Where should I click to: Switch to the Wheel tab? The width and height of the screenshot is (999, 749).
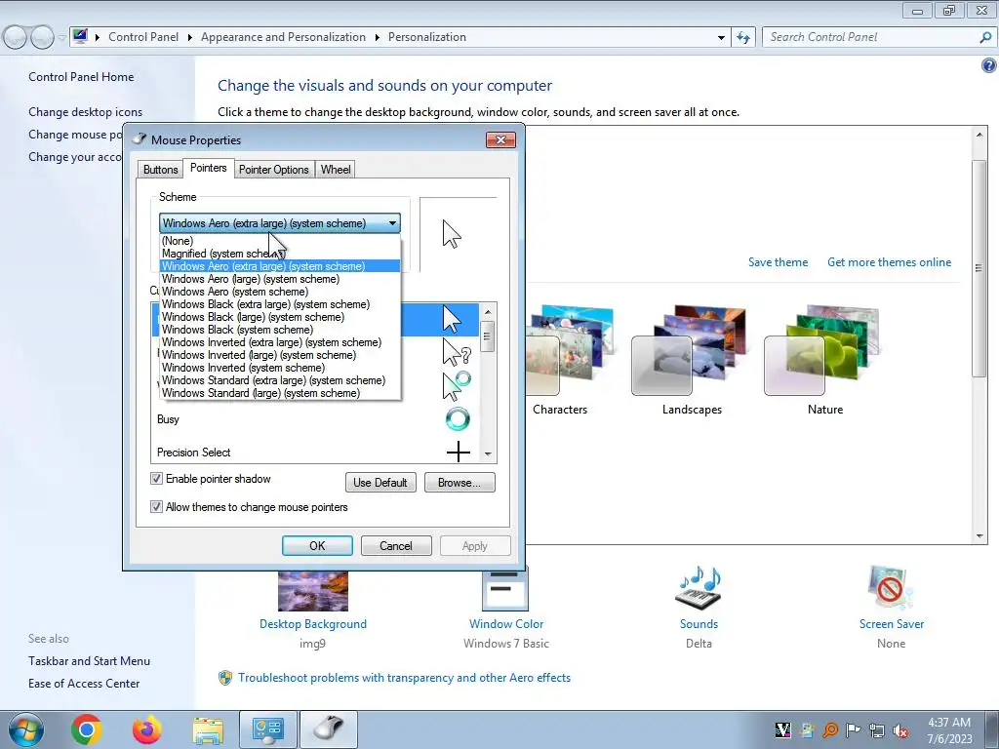336,170
